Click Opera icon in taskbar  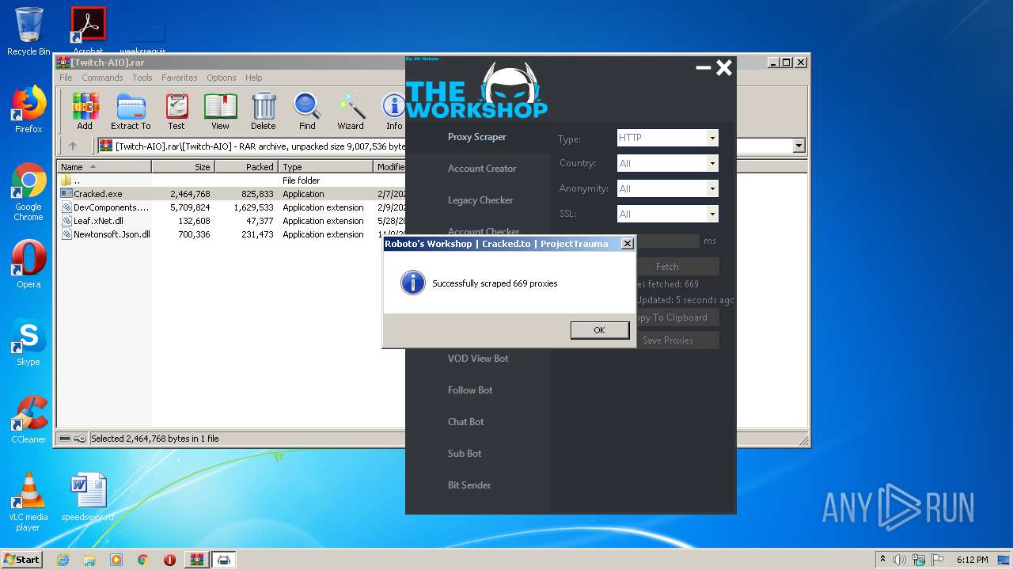coord(169,560)
